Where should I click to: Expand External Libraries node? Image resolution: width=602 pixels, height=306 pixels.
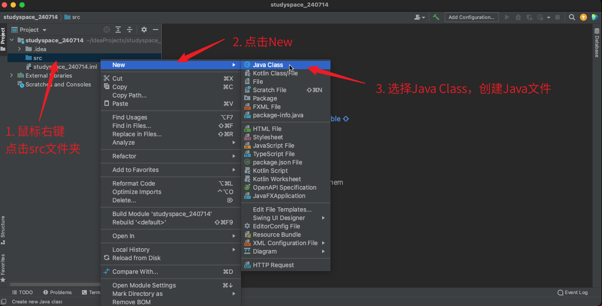[11, 75]
